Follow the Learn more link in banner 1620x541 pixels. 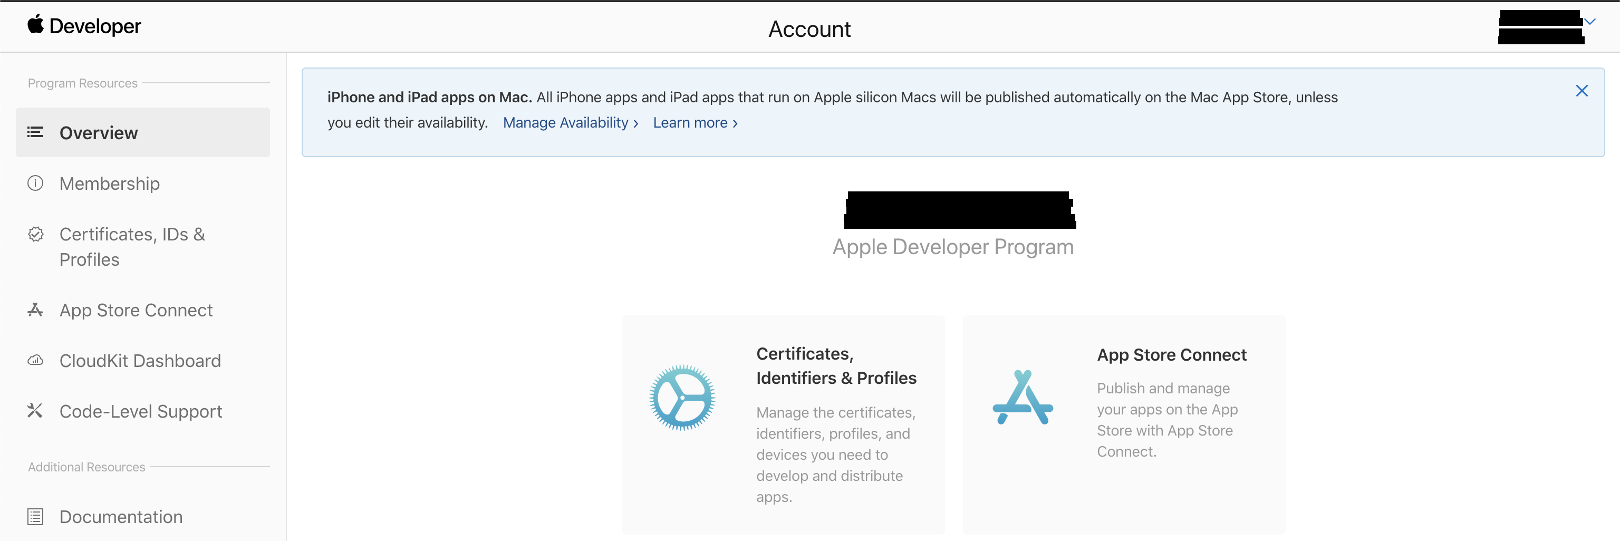[695, 123]
